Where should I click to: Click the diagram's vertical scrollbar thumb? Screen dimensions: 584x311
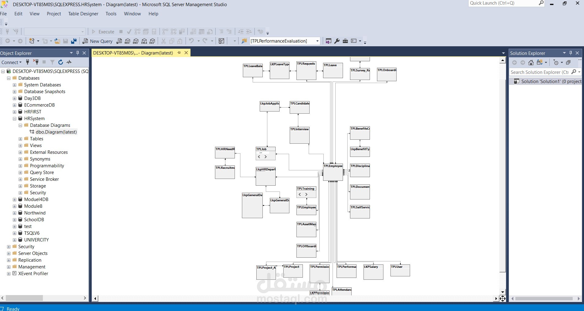[503, 175]
